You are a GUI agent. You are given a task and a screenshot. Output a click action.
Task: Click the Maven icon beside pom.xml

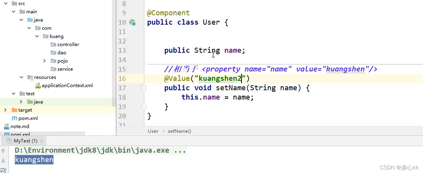(14, 118)
